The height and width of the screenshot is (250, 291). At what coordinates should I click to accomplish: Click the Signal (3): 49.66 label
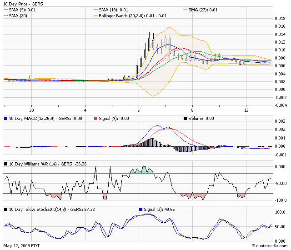(159, 209)
